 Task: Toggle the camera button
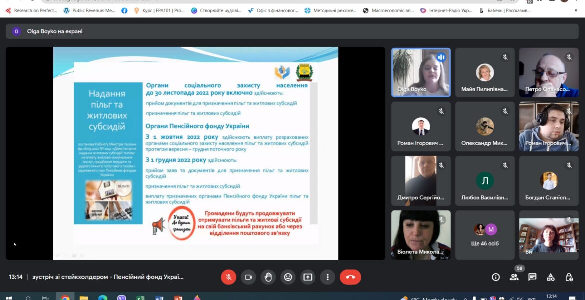(x=248, y=277)
